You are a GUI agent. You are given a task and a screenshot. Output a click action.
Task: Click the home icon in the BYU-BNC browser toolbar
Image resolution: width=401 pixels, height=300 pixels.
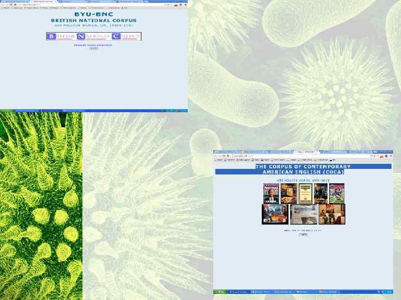[15, 4]
